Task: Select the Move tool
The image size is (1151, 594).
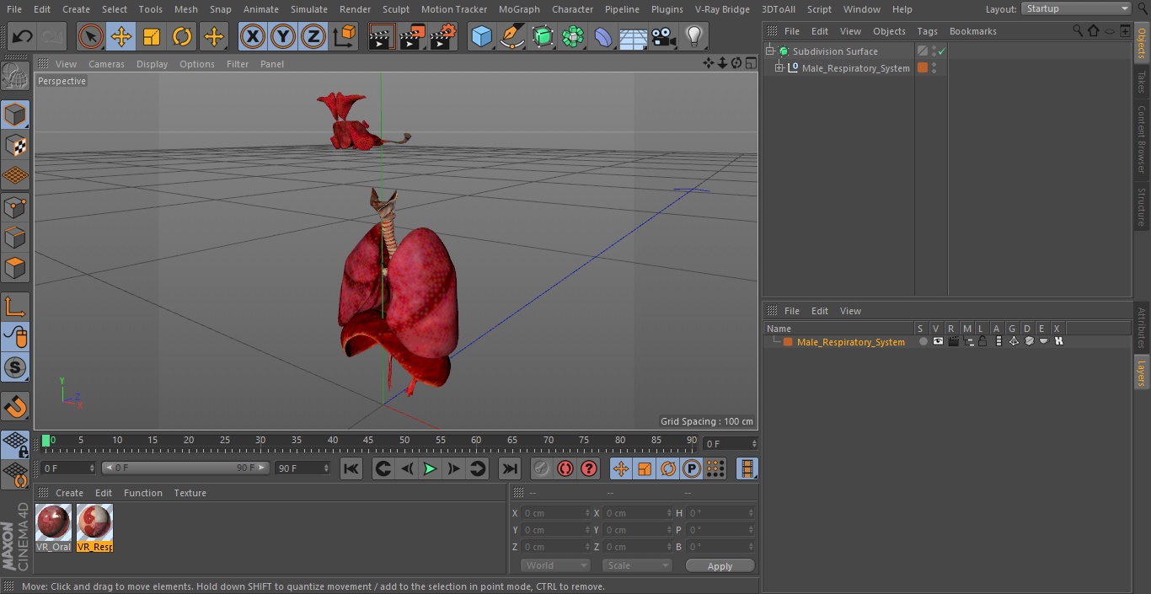Action: 121,36
